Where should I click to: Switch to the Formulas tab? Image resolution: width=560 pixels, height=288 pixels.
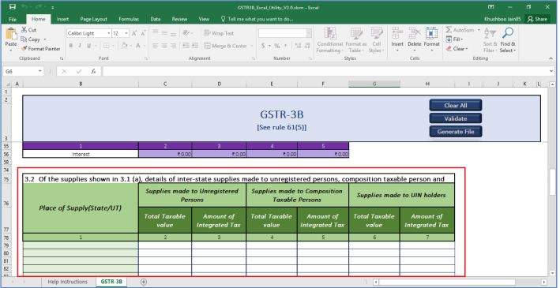point(129,19)
